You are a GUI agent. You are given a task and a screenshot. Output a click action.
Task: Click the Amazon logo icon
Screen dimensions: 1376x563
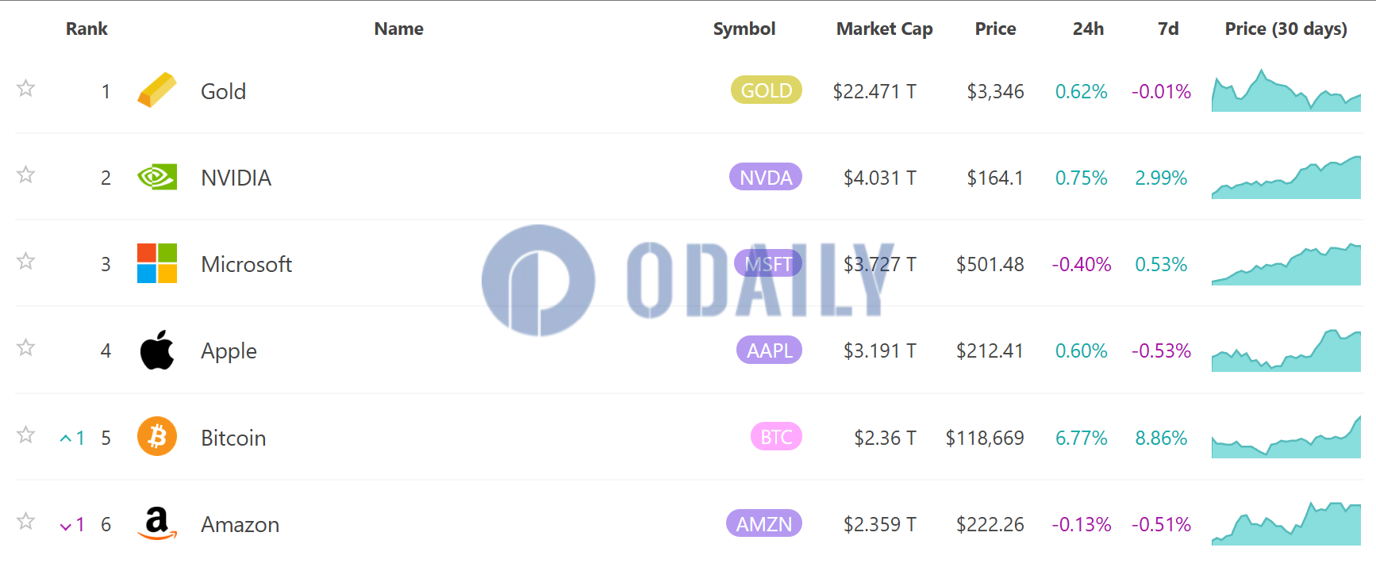pyautogui.click(x=157, y=523)
